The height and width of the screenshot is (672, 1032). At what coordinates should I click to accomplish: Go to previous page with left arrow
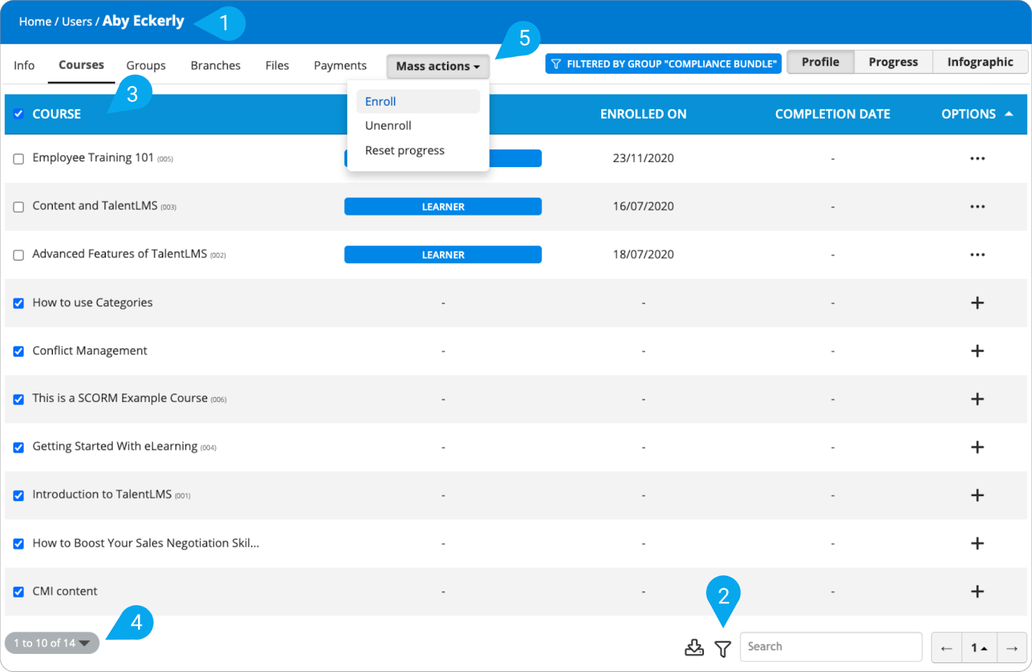click(x=946, y=648)
